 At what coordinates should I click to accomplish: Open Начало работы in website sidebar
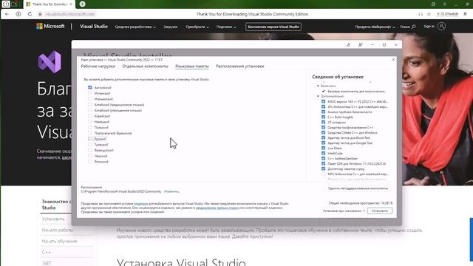click(x=58, y=230)
